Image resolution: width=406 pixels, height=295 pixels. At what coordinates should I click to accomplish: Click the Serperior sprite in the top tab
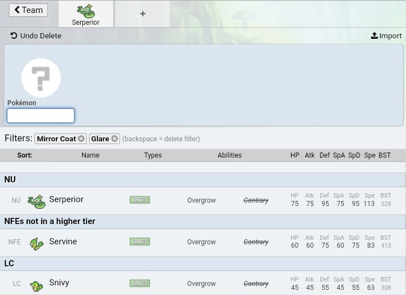pyautogui.click(x=86, y=11)
